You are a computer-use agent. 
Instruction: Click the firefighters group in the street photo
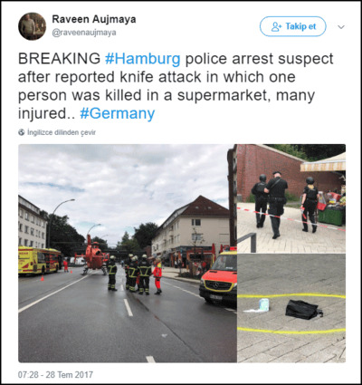click(x=135, y=274)
